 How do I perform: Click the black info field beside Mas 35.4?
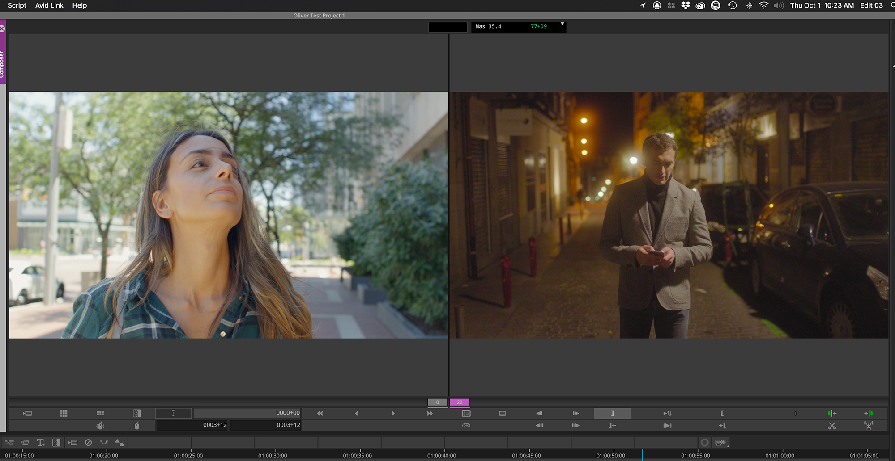point(447,27)
